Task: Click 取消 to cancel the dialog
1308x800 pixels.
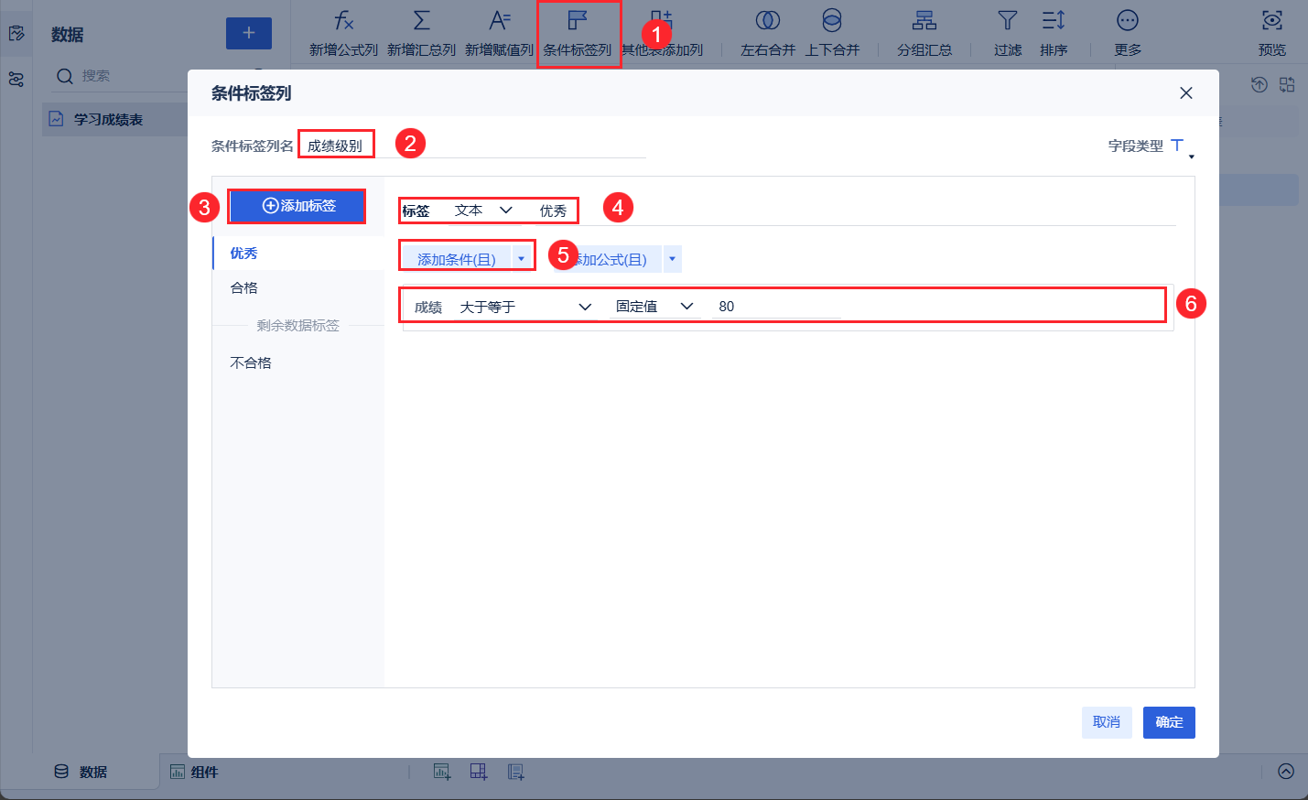Action: coord(1107,722)
